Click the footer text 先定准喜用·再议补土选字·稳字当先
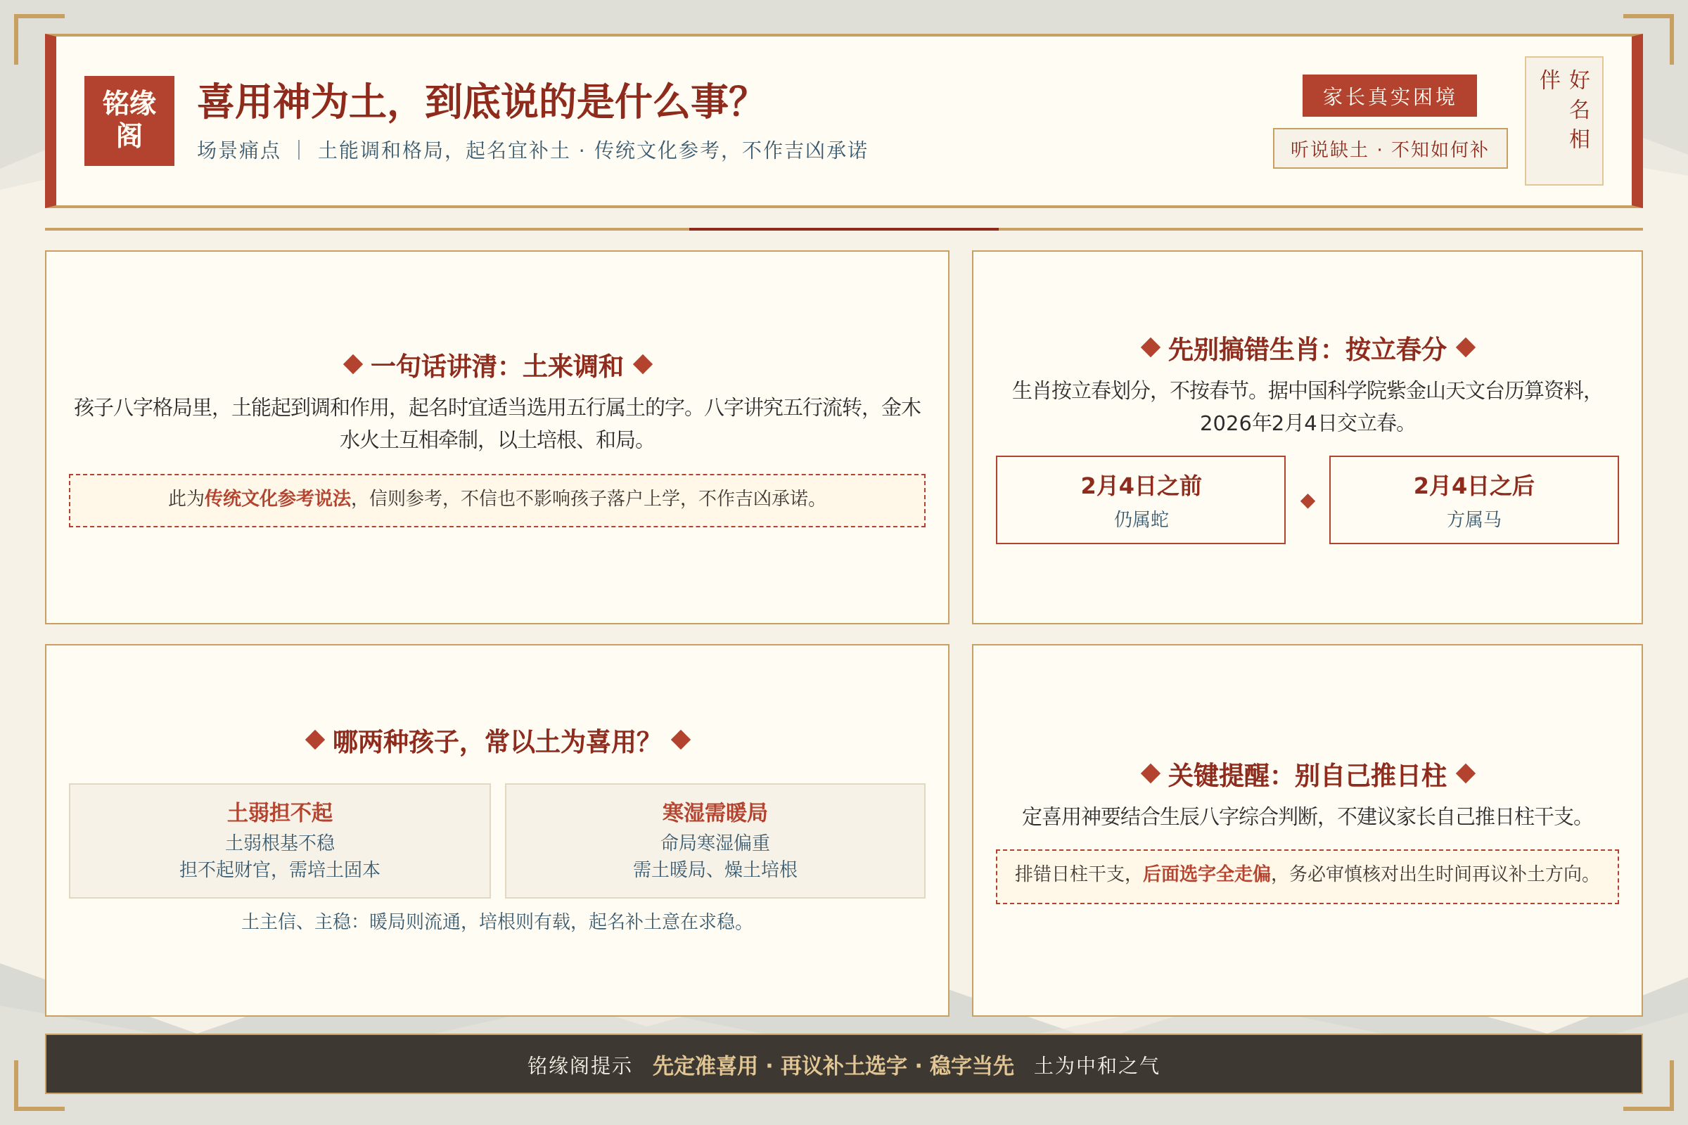This screenshot has width=1688, height=1125. point(833,1065)
